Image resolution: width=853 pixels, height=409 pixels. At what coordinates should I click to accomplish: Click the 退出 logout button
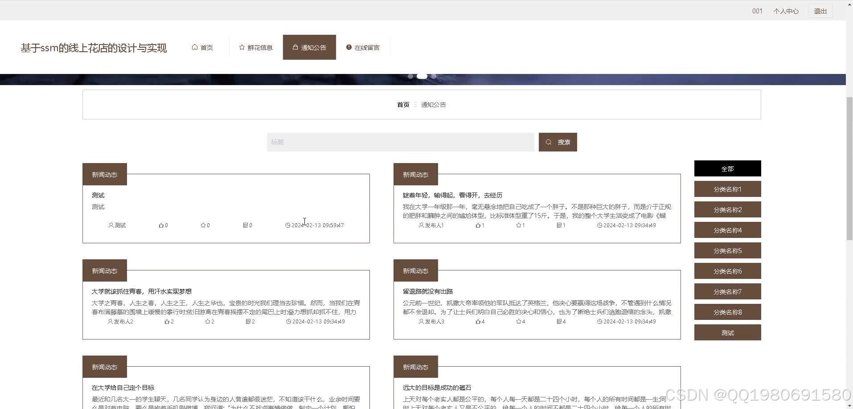pos(820,11)
